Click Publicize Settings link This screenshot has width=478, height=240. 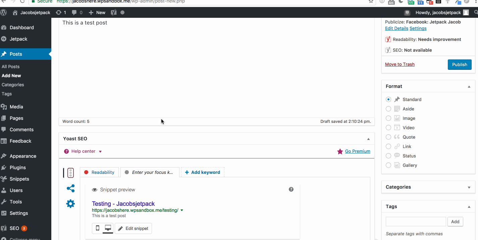[418, 28]
